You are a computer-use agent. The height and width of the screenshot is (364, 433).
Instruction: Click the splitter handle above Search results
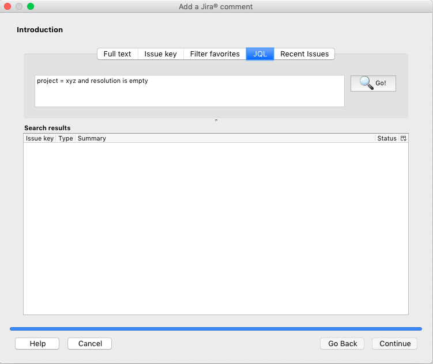click(x=216, y=120)
